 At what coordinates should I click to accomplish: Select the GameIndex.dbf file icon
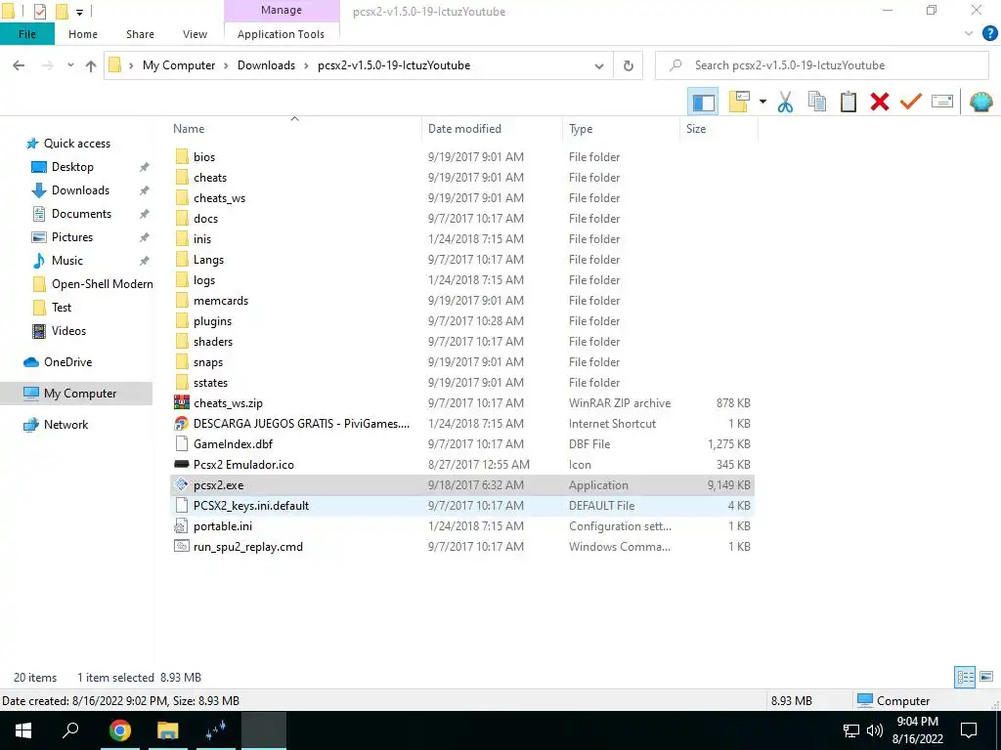click(x=182, y=444)
